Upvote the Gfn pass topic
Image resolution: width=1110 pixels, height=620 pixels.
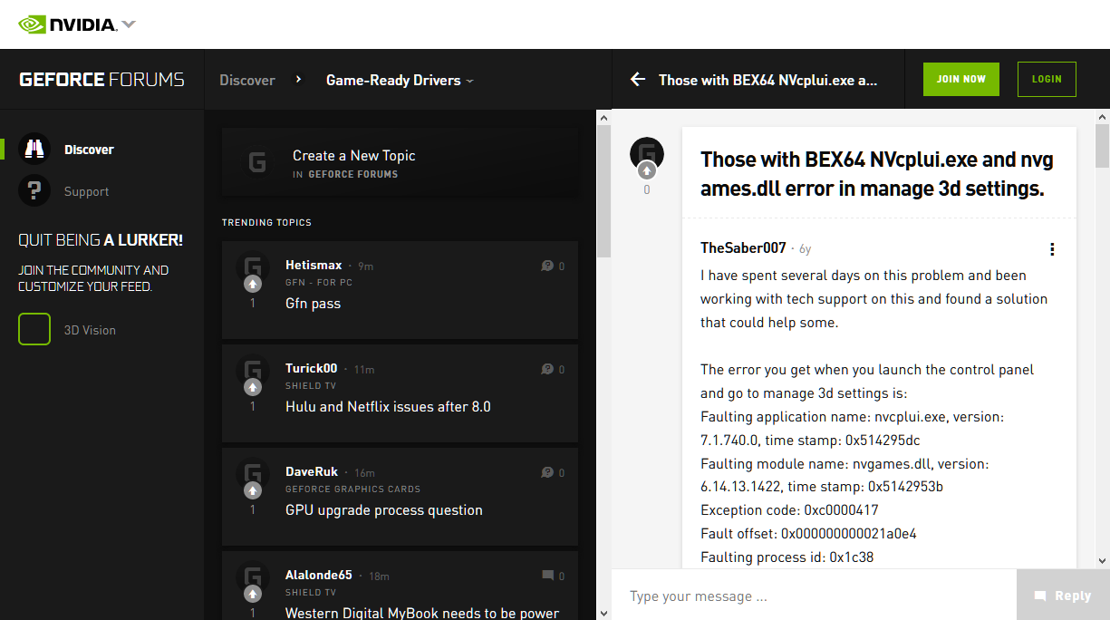coord(253,284)
